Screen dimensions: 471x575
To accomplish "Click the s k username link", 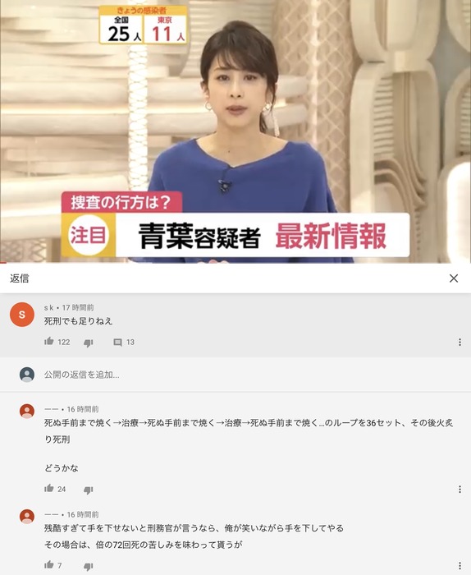I will (48, 308).
